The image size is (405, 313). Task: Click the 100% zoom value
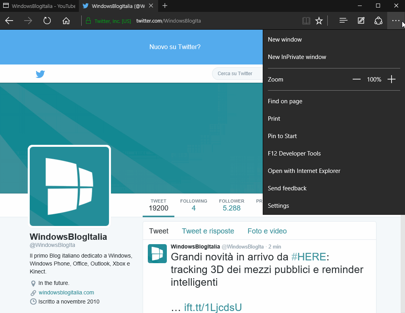coord(374,80)
